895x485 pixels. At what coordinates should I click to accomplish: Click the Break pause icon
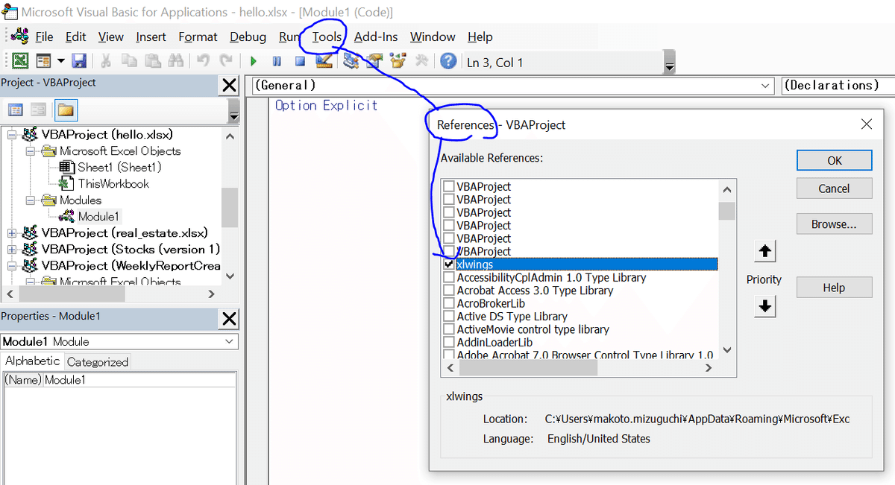(x=277, y=62)
